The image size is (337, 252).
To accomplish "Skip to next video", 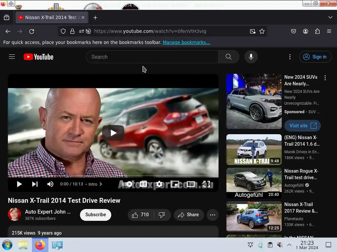I will click(35, 184).
